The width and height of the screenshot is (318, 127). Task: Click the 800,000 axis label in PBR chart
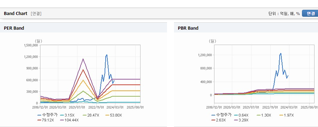206,68
